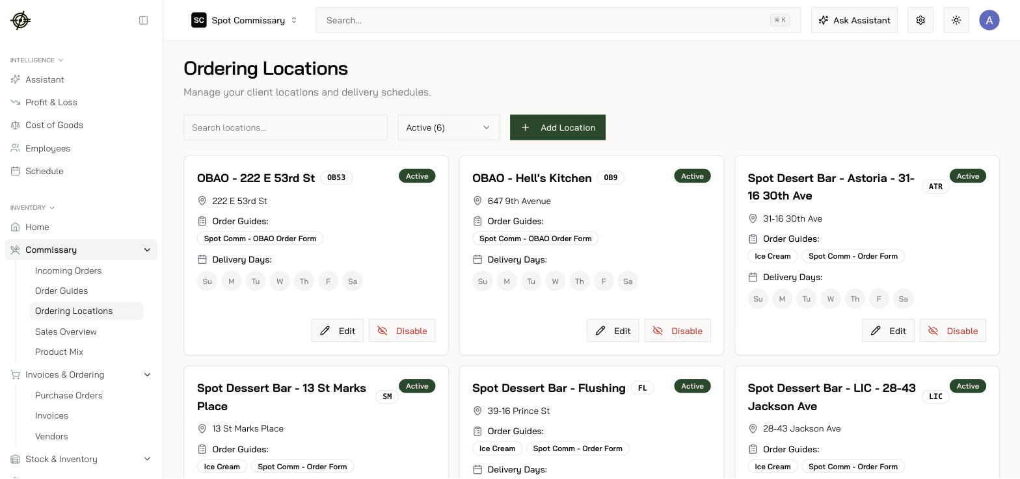Click the map pin icon for 39-16 Prince St

click(477, 411)
